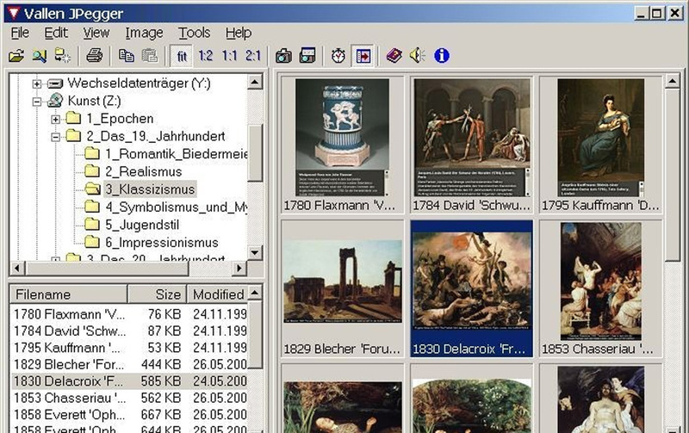Click the open folder toolbar icon

tap(16, 56)
